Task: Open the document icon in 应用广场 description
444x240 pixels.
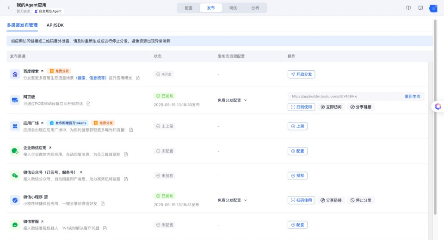Action: pos(131,130)
